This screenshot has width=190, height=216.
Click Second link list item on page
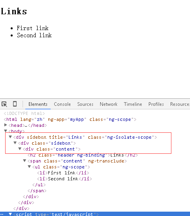(34, 35)
